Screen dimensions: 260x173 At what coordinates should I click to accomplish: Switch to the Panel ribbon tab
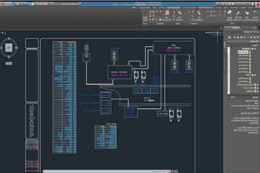coord(225,8)
